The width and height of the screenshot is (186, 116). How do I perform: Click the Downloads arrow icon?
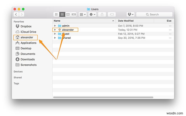18,59
